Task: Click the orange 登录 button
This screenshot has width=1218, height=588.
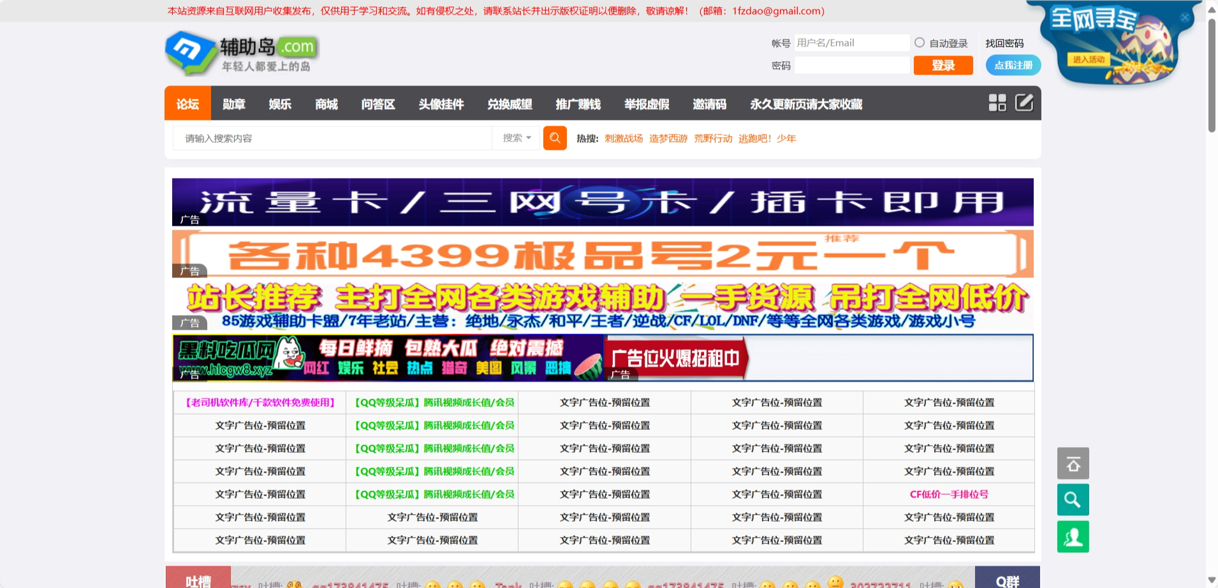Action: coord(943,65)
